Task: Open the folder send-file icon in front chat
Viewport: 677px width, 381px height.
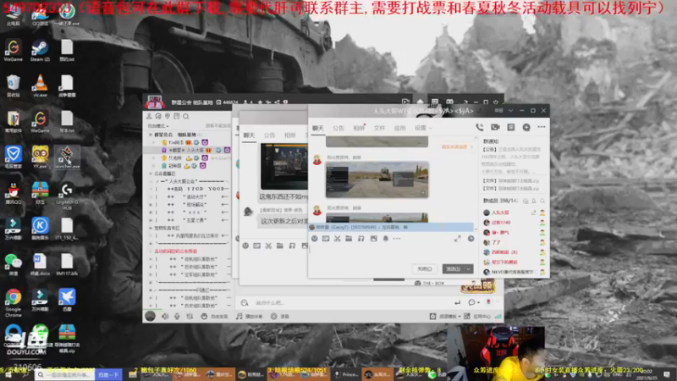Action: pos(349,239)
